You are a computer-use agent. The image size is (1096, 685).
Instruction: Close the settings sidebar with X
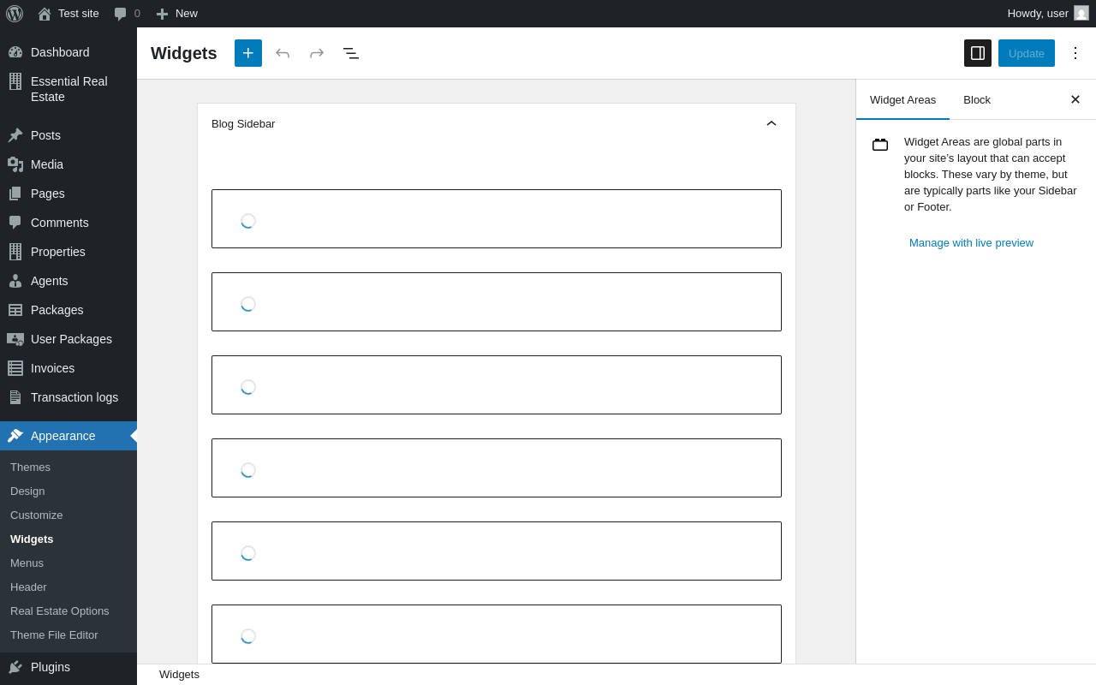pos(1075,99)
